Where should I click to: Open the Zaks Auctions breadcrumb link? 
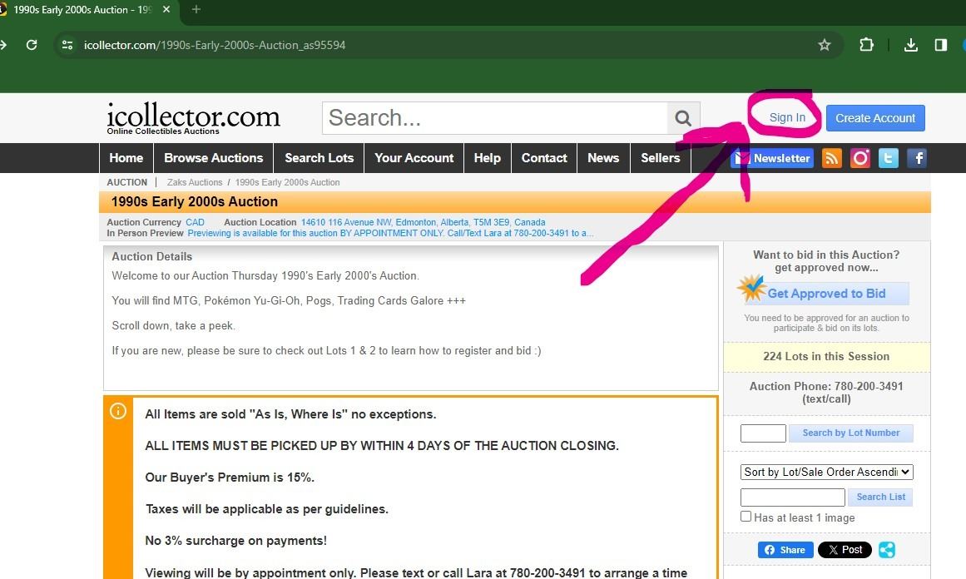(x=195, y=182)
